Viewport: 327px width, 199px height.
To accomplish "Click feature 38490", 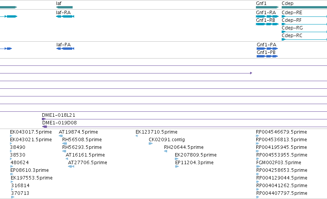I will point(18,147).
